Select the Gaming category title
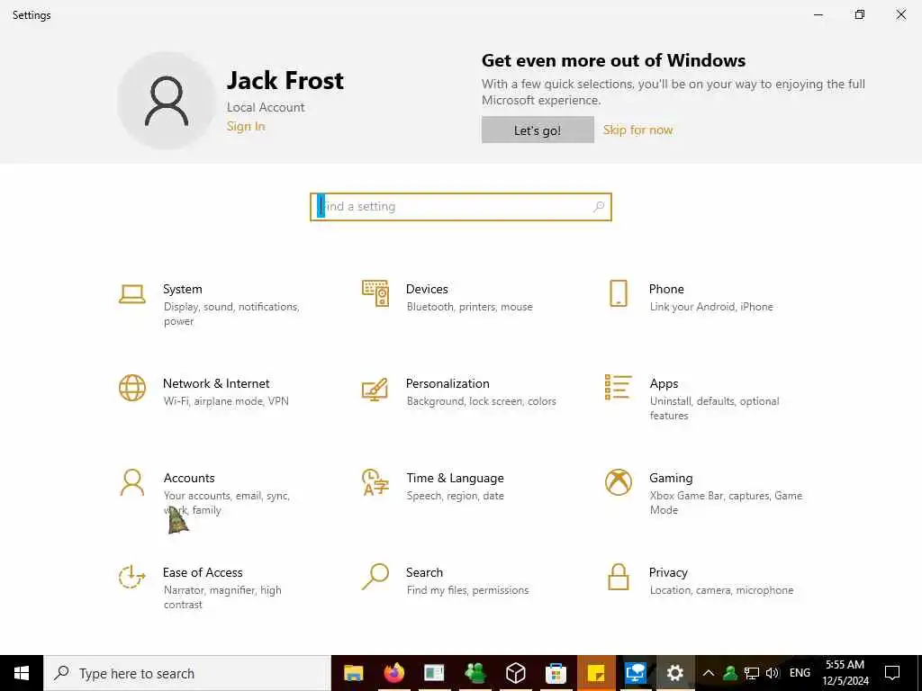Screen dimensions: 922x691 pos(671,479)
